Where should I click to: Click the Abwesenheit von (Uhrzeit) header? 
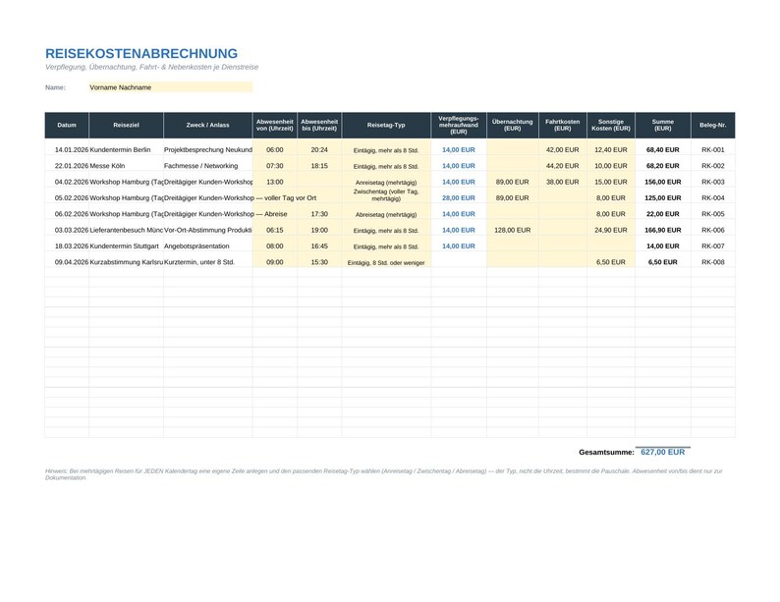275,126
